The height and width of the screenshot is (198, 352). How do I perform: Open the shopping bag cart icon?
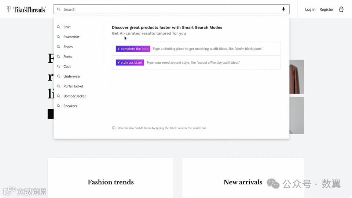coord(341,10)
